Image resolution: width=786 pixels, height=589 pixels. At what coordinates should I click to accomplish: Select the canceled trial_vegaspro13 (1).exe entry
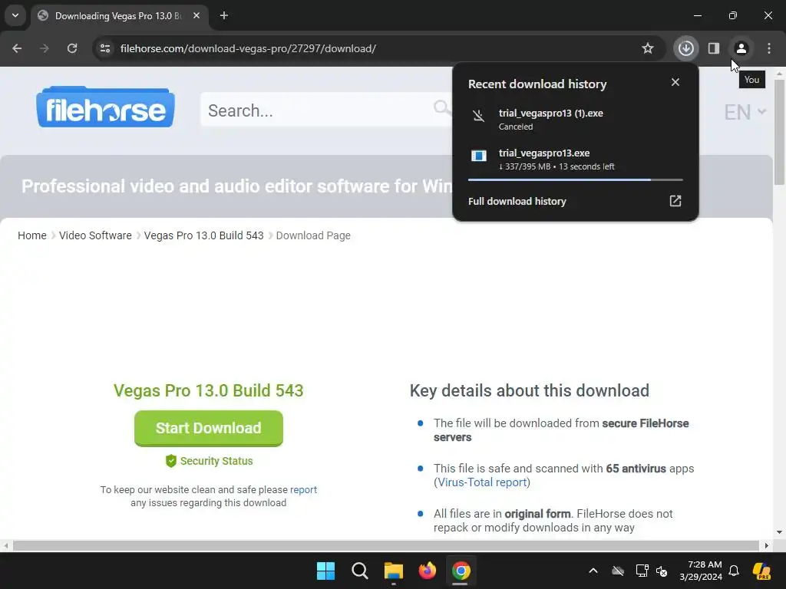click(x=575, y=119)
